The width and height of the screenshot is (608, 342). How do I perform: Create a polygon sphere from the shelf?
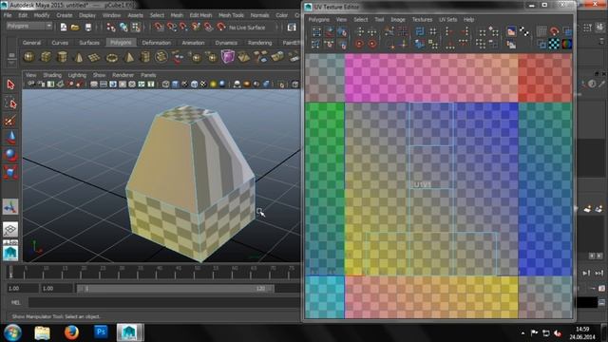click(x=29, y=57)
